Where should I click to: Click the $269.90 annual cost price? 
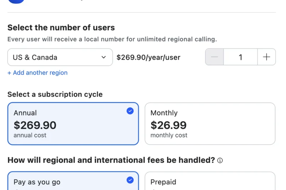click(x=35, y=125)
